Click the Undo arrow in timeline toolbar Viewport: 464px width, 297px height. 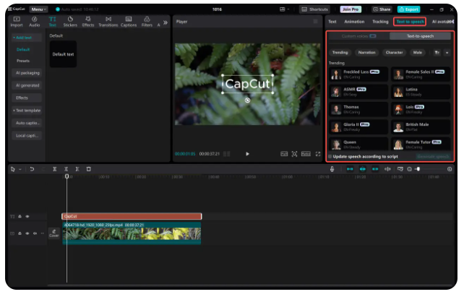[32, 169]
